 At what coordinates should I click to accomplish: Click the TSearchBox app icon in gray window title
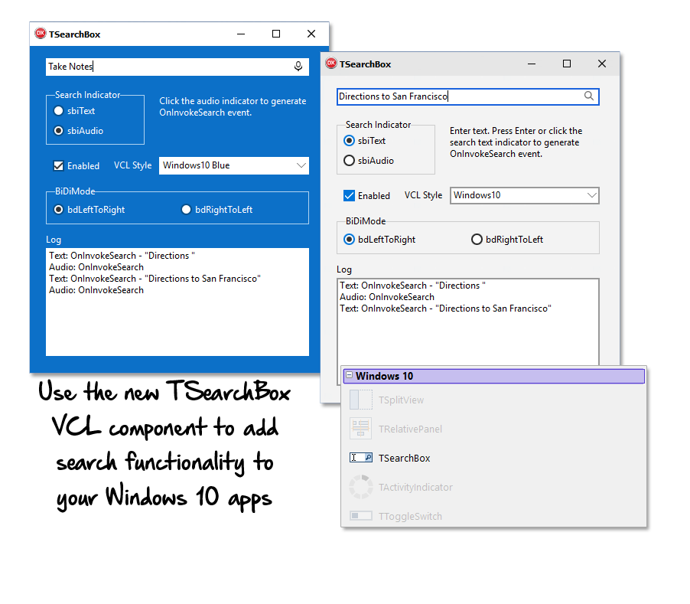[331, 64]
